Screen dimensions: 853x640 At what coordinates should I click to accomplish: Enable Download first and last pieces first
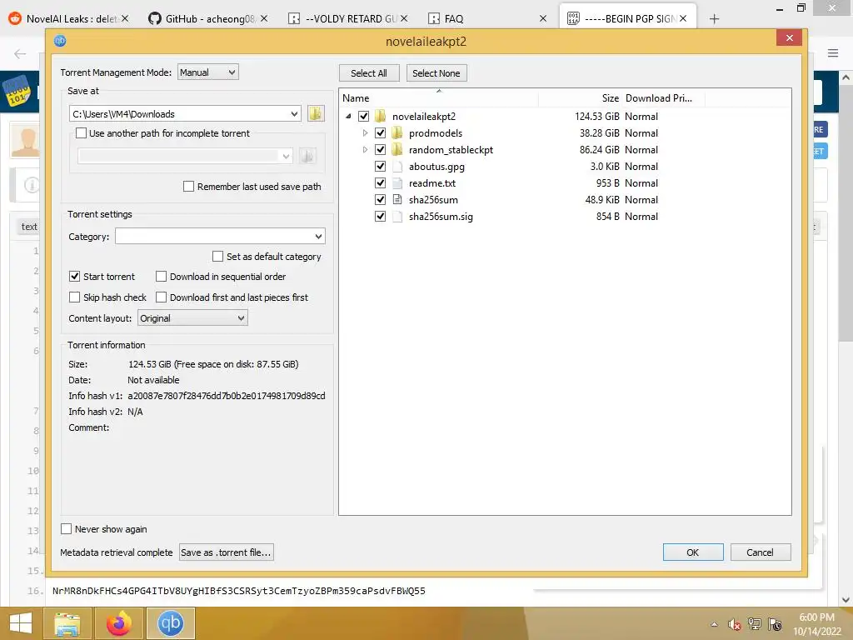click(161, 297)
